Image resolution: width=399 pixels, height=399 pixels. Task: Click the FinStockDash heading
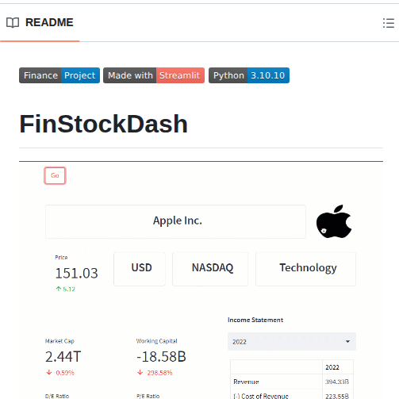(104, 124)
